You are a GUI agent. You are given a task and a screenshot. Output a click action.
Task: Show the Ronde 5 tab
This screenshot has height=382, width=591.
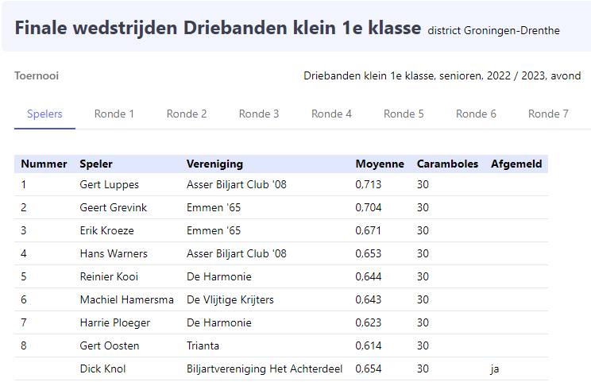point(404,114)
